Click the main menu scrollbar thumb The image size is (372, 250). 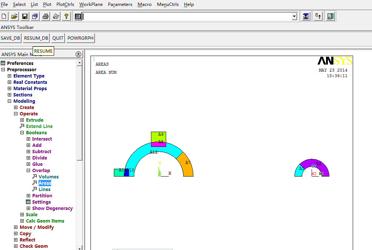tap(79, 113)
